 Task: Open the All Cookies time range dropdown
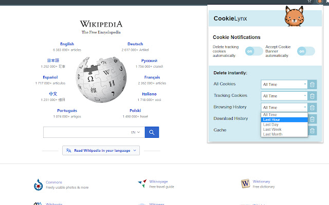(x=284, y=84)
